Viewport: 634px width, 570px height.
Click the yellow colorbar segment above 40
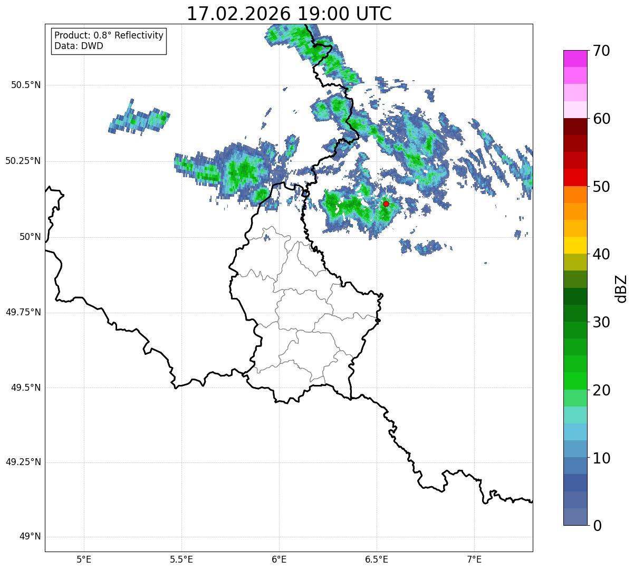click(x=575, y=245)
